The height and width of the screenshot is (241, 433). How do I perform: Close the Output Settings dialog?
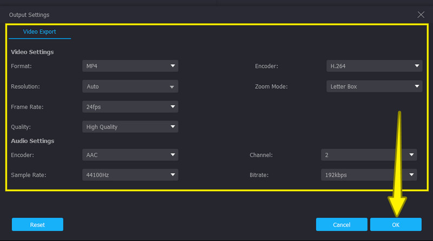tap(421, 15)
